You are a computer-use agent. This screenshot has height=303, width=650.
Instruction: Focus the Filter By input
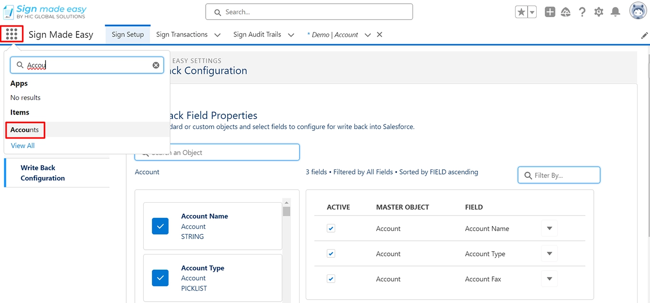click(x=559, y=175)
